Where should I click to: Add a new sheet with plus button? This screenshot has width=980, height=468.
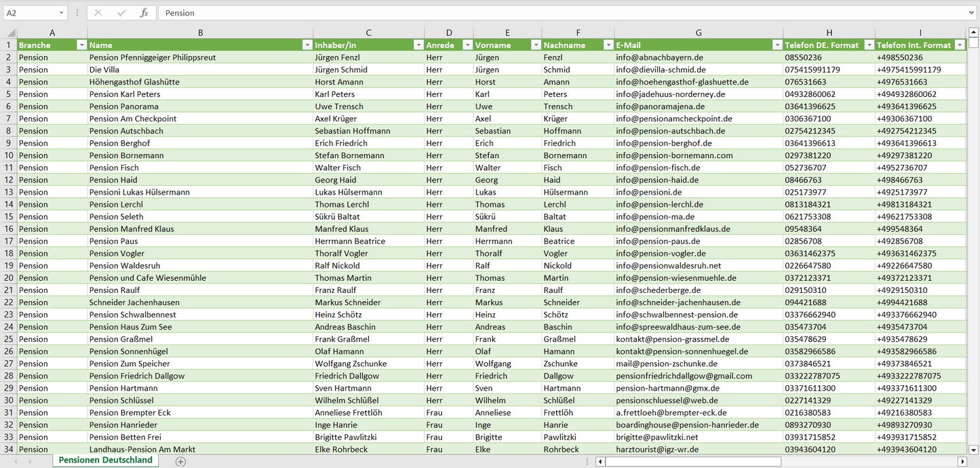tap(180, 461)
